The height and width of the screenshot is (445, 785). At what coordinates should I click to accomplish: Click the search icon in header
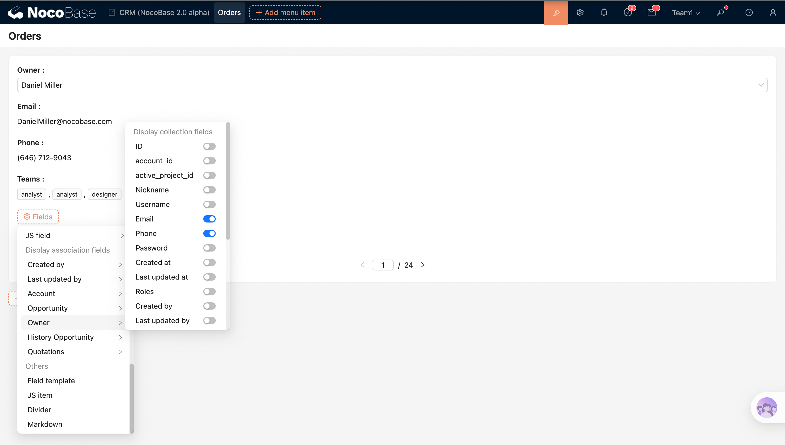pos(721,12)
